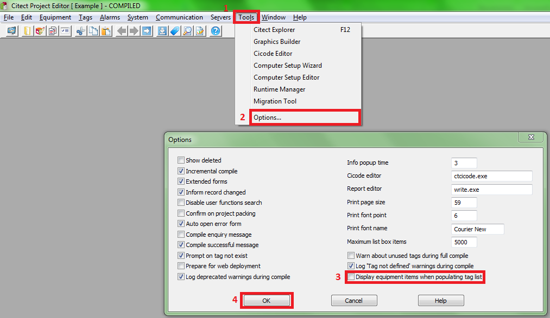This screenshot has height=318, width=550.
Task: Open the File menu
Action: pos(9,17)
